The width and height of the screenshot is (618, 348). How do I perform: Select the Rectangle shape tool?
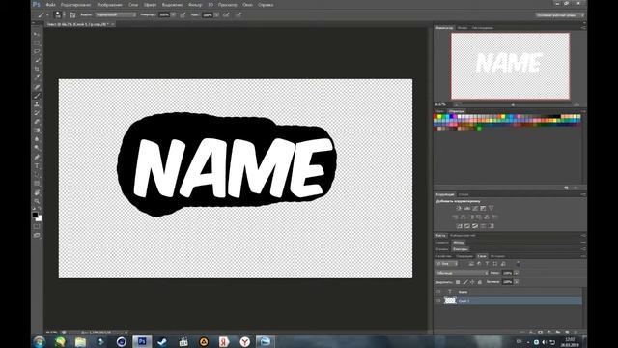pos(37,184)
